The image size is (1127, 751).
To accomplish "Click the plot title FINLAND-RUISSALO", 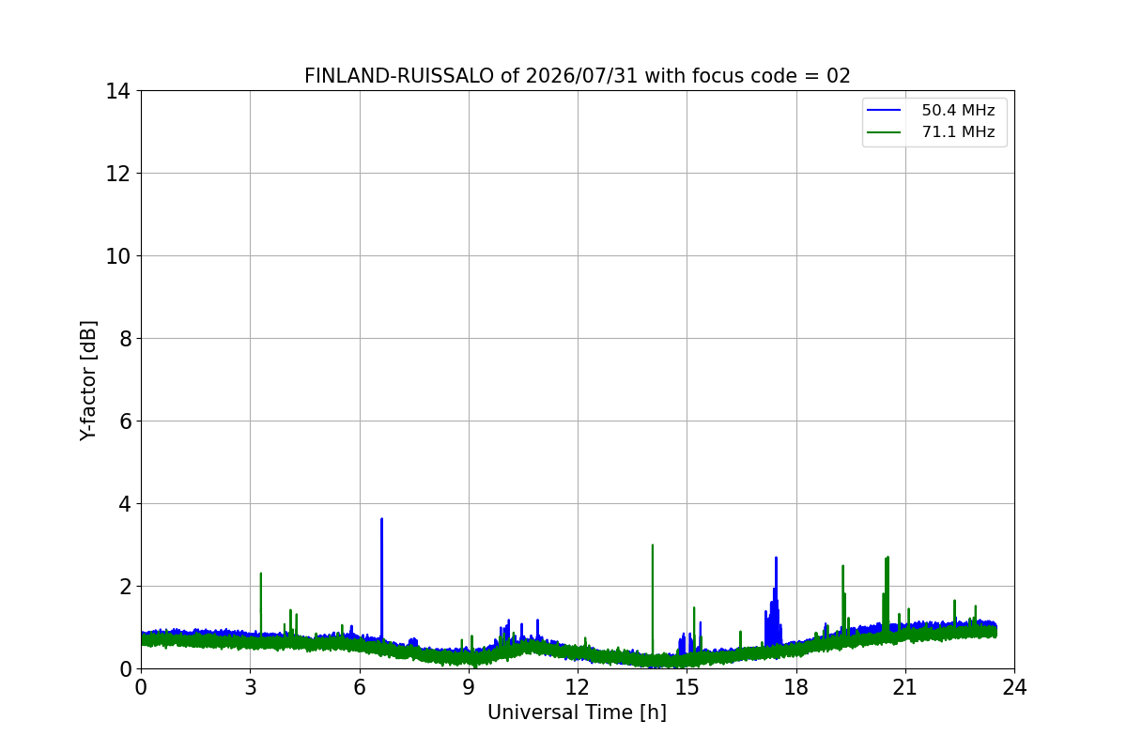I will [399, 76].
